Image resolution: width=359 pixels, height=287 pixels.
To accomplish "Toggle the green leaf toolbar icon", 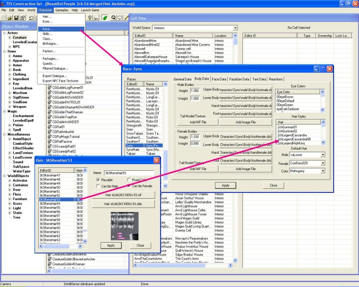I will (x=105, y=18).
